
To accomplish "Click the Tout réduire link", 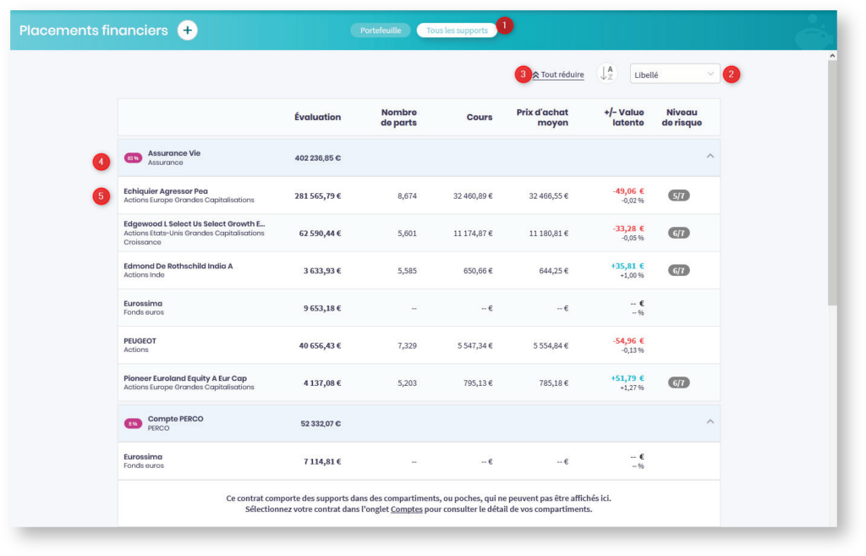I will pos(562,74).
